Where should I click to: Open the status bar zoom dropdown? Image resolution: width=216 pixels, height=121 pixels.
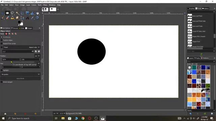62,114
